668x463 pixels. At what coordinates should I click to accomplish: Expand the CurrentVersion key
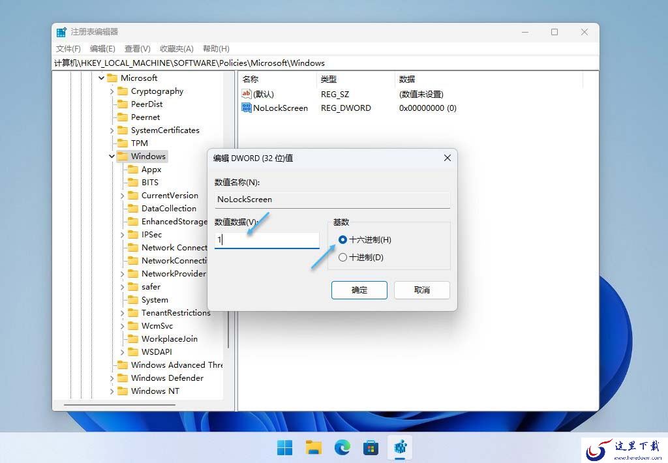click(122, 196)
